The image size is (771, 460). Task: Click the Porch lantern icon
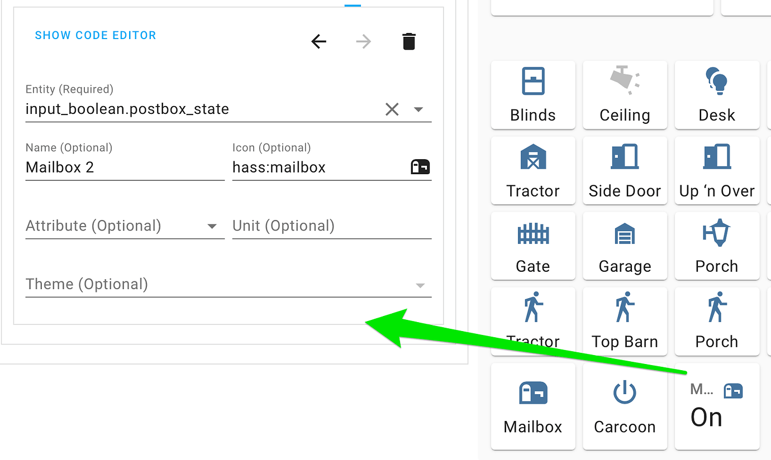pyautogui.click(x=717, y=232)
